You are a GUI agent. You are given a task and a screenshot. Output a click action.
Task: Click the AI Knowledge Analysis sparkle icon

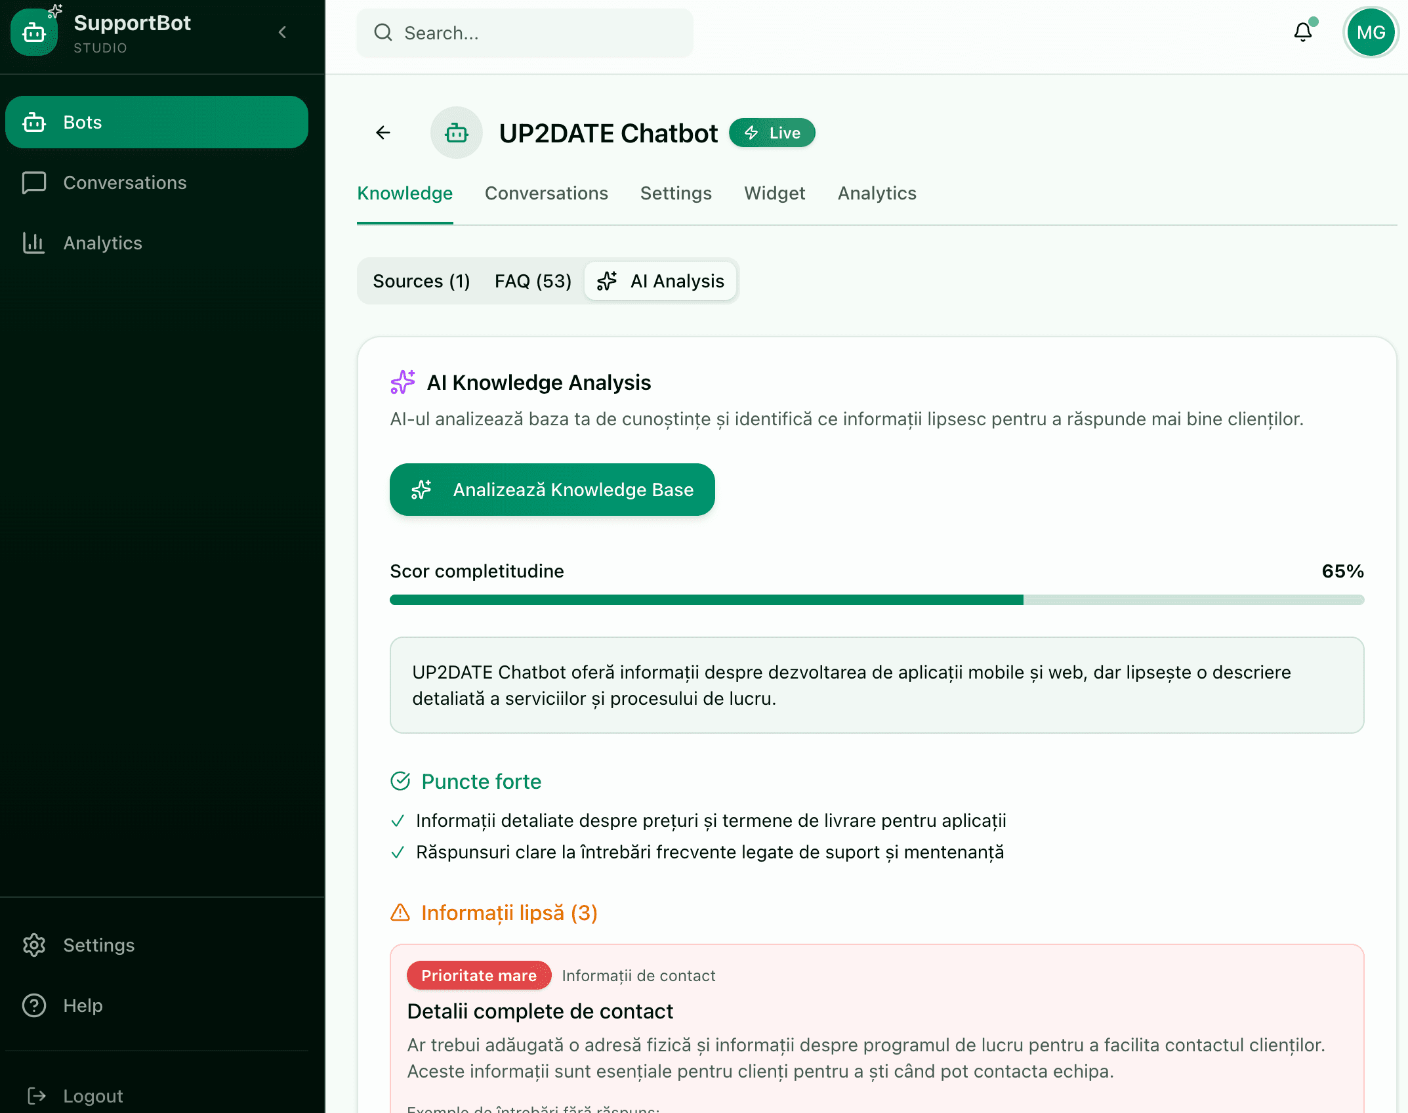coord(402,383)
